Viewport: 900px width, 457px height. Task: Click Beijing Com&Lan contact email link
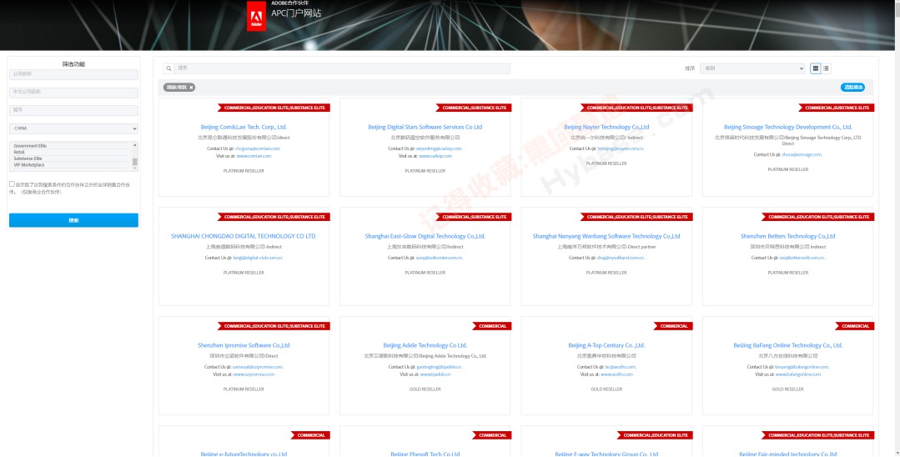click(x=257, y=148)
